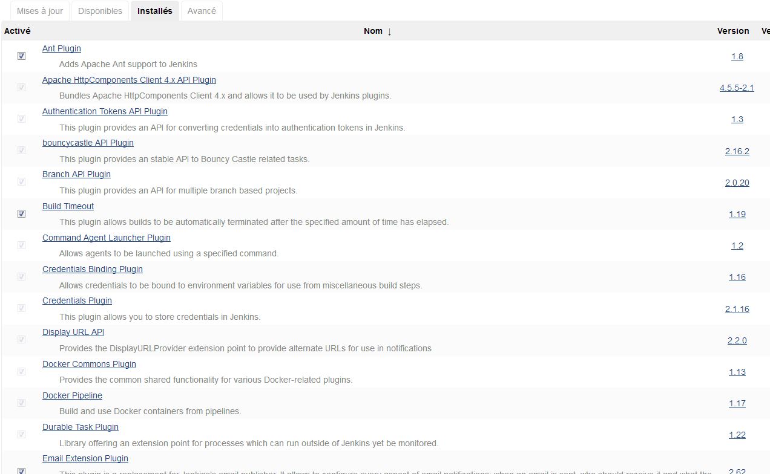Open the Command Agent Launcher Plugin link

107,238
